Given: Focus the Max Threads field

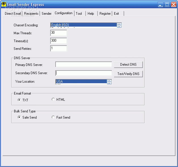Looking at the screenshot, I should click(x=59, y=33).
